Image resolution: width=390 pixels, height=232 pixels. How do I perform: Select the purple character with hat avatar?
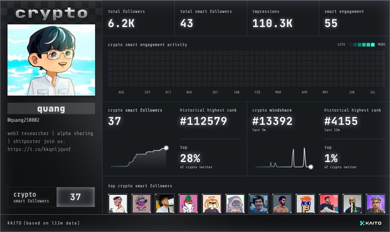[x=141, y=203]
